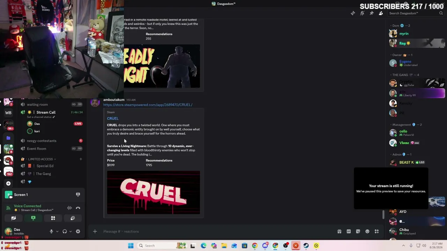Open the sticker picker
This screenshot has height=251, width=447.
click(358, 231)
